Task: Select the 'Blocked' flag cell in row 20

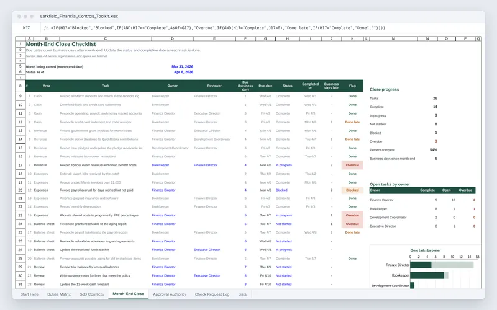Action: [x=352, y=190]
